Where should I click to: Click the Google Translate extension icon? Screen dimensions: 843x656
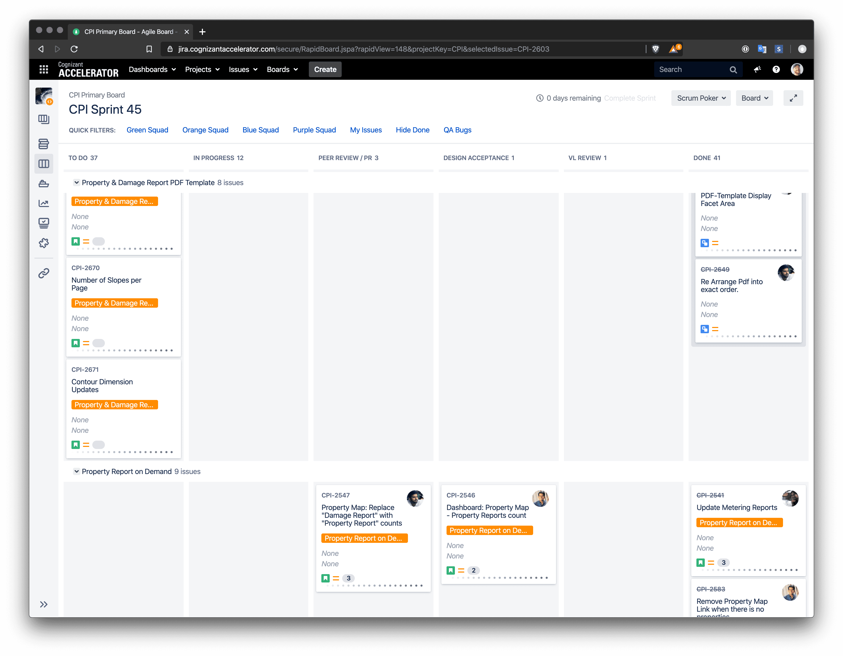tap(762, 49)
